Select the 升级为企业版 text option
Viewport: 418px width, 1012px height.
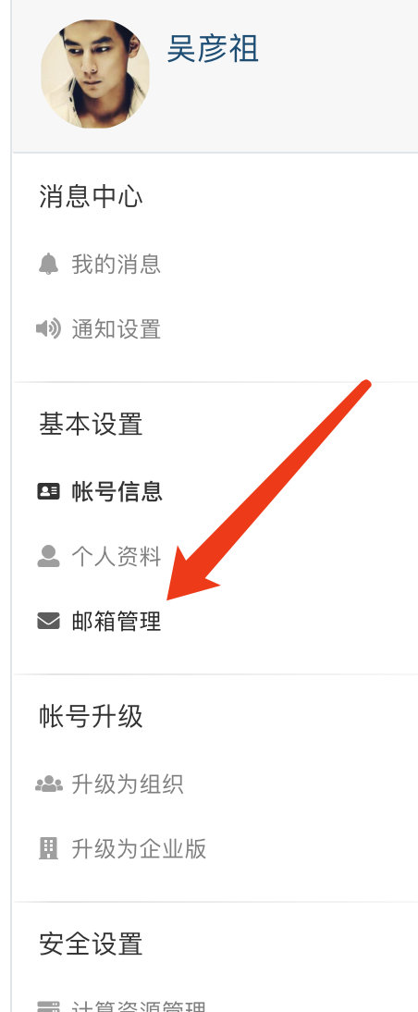coord(139,848)
